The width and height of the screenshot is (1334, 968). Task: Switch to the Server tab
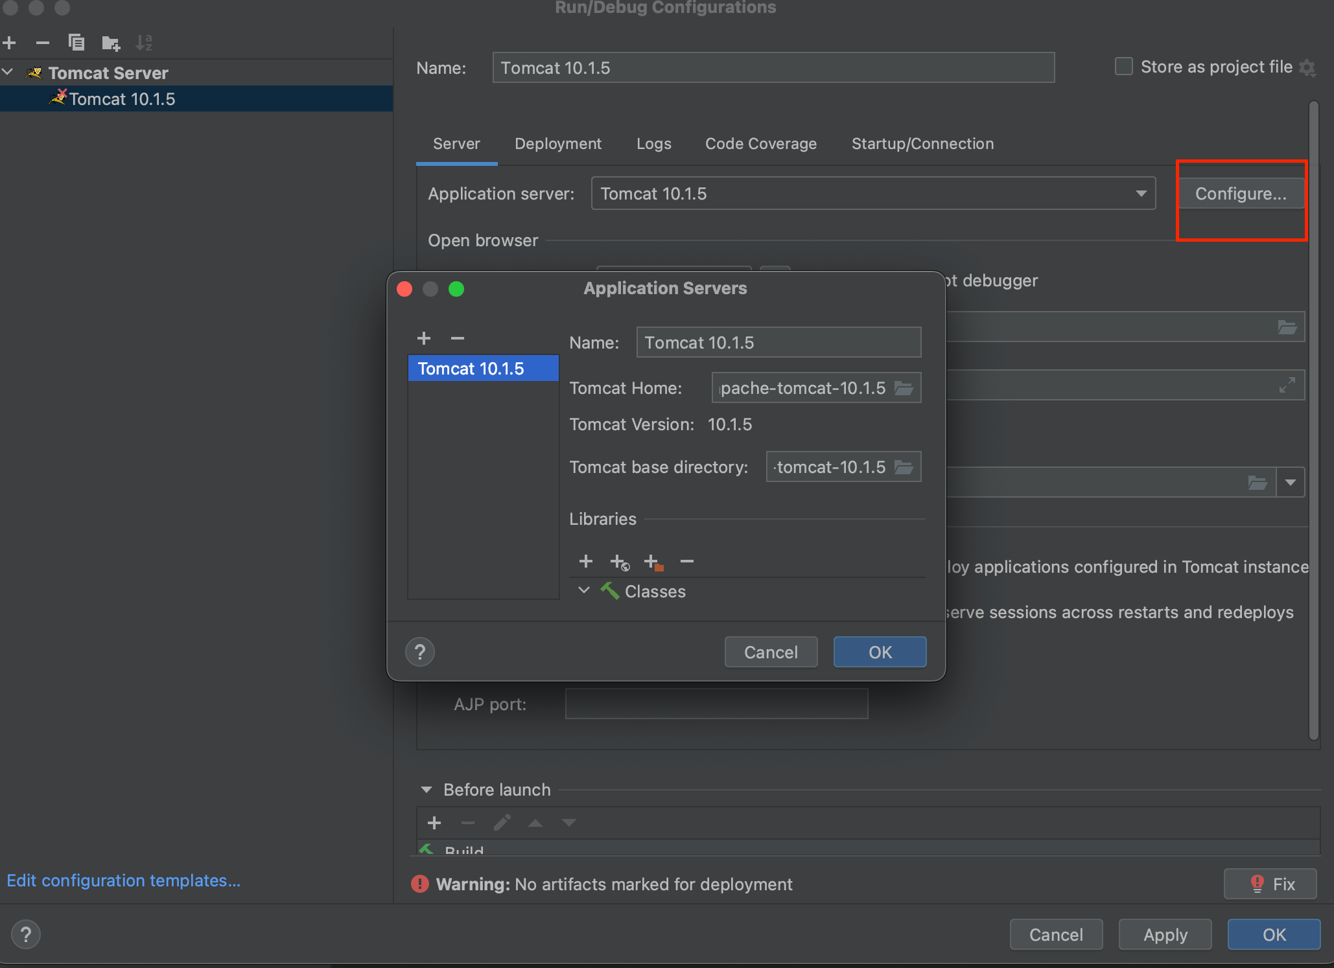click(x=457, y=144)
